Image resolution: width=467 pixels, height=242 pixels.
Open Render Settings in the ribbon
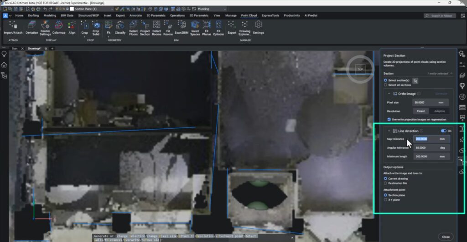point(45,28)
